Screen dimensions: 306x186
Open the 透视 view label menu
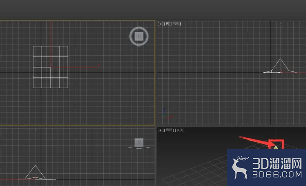click(169, 130)
